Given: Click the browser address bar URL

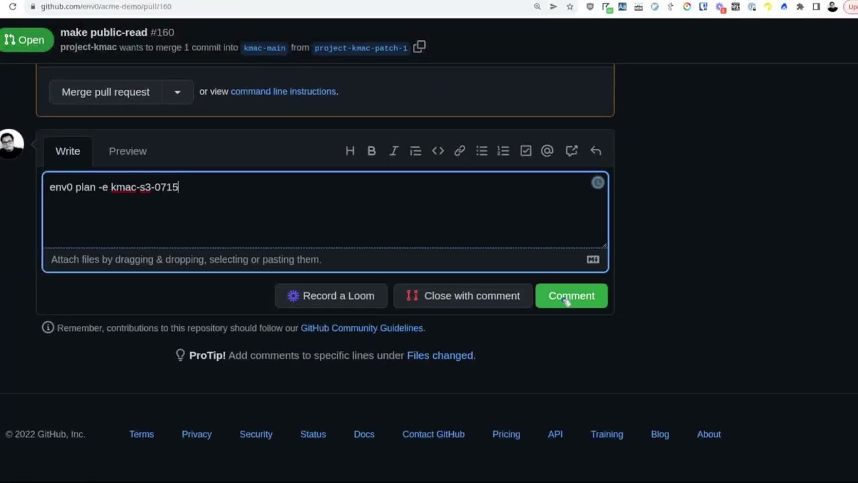Looking at the screenshot, I should click(106, 7).
